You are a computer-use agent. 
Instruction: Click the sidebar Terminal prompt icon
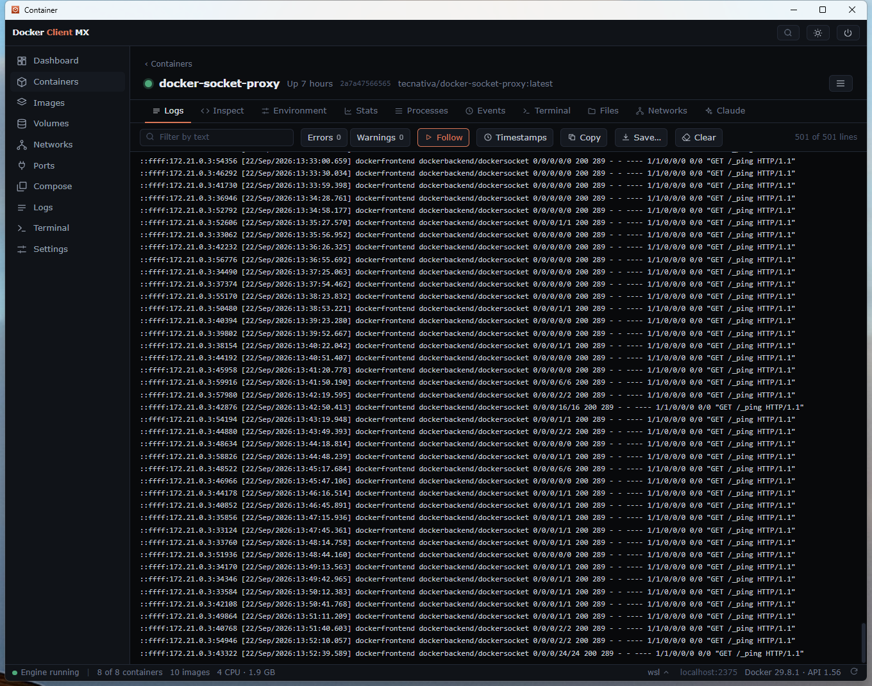pyautogui.click(x=22, y=228)
